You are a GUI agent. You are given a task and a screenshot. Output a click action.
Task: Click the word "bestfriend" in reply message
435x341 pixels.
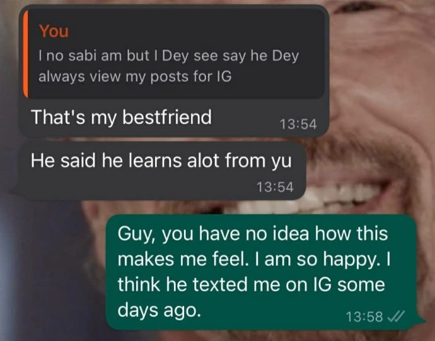point(167,117)
